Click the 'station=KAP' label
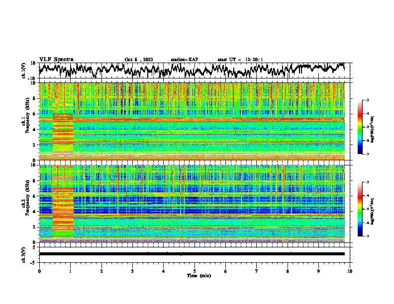394x304 pixels. (185, 60)
